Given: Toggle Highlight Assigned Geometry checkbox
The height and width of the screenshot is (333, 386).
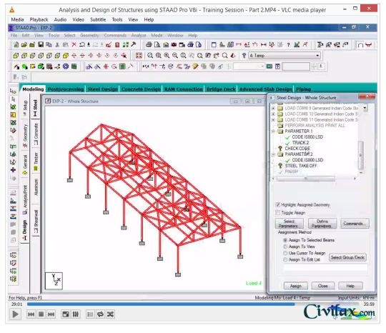Looking at the screenshot, I should [x=278, y=205].
